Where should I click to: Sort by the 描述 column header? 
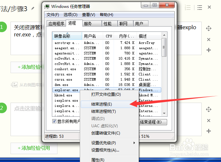pyautogui.click(x=149, y=36)
